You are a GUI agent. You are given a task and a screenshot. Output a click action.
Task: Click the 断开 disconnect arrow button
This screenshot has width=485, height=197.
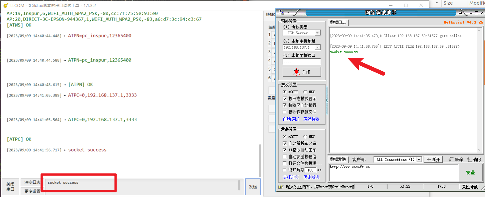click(433, 160)
